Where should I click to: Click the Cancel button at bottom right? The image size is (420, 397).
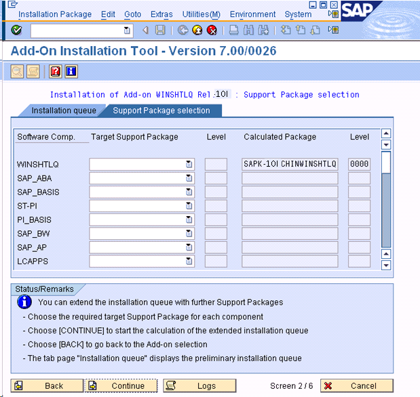click(357, 385)
